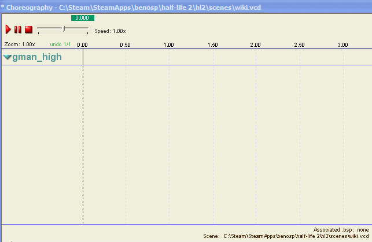Select the gman_high actor label
Screen dimensions: 372x242
[37, 57]
